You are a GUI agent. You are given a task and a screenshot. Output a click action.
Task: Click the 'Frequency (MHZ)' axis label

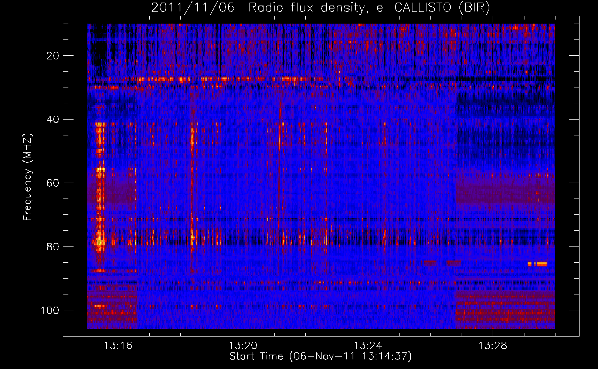[28, 177]
